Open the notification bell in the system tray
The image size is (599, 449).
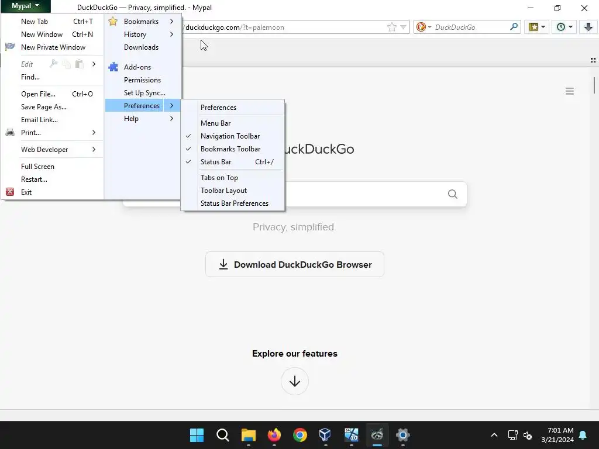[583, 435]
